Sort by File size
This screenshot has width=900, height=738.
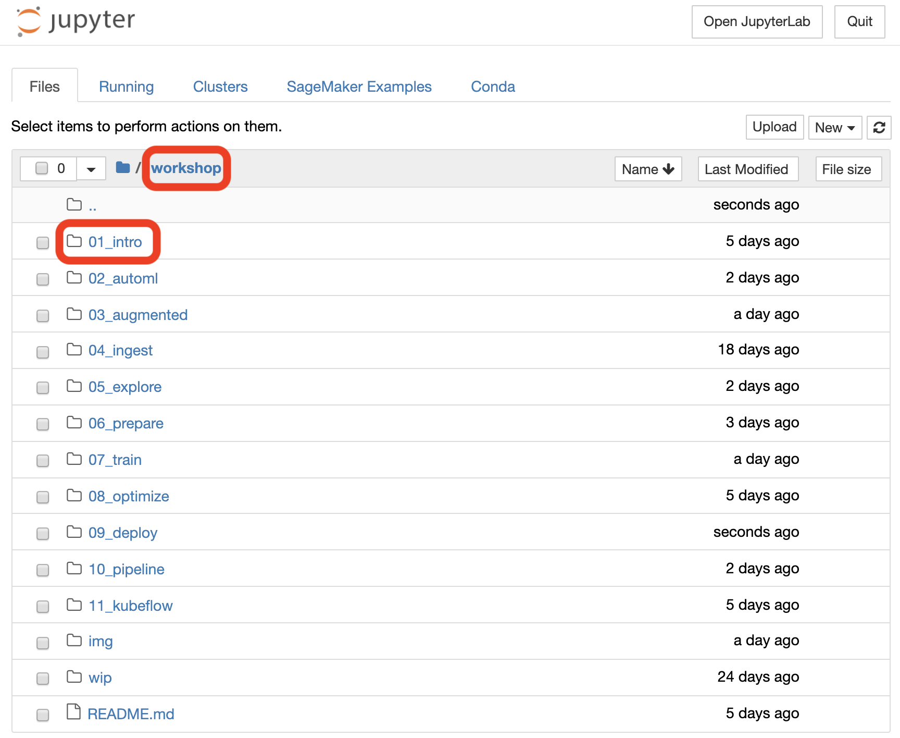(848, 169)
